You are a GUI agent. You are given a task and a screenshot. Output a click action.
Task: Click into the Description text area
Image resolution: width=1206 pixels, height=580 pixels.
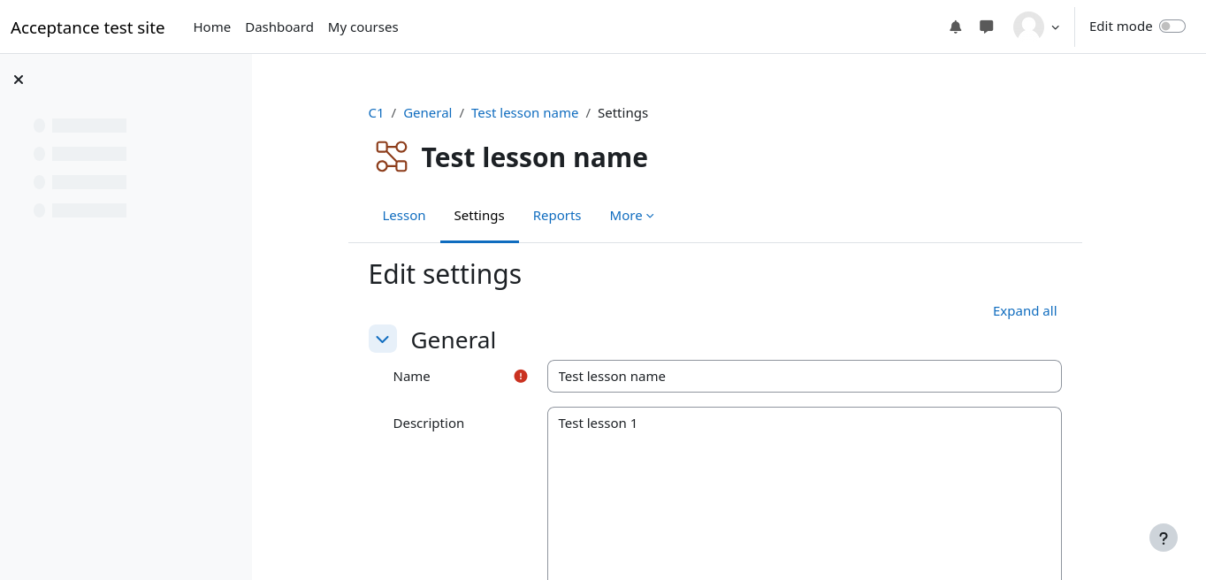pos(804,495)
